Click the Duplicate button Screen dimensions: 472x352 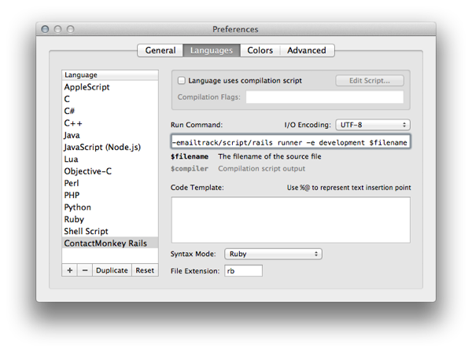[112, 270]
